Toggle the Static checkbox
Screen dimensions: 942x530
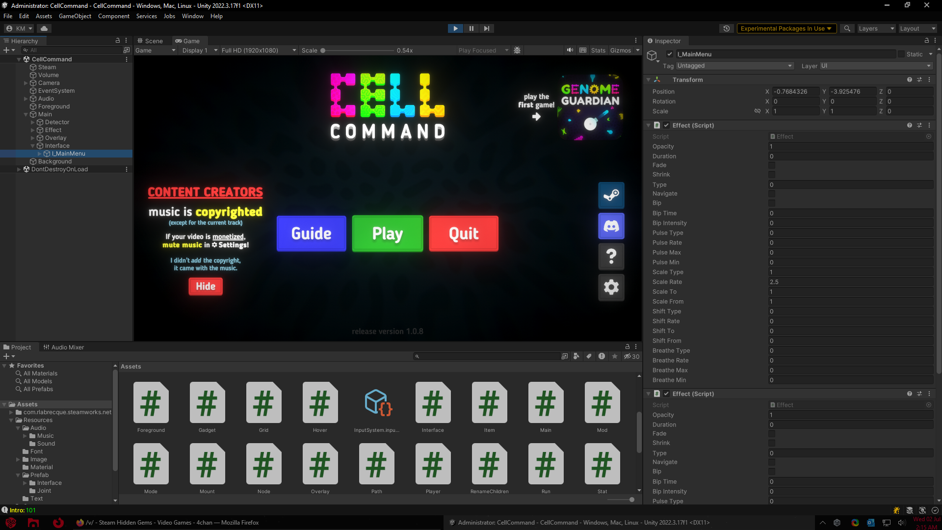click(x=901, y=54)
